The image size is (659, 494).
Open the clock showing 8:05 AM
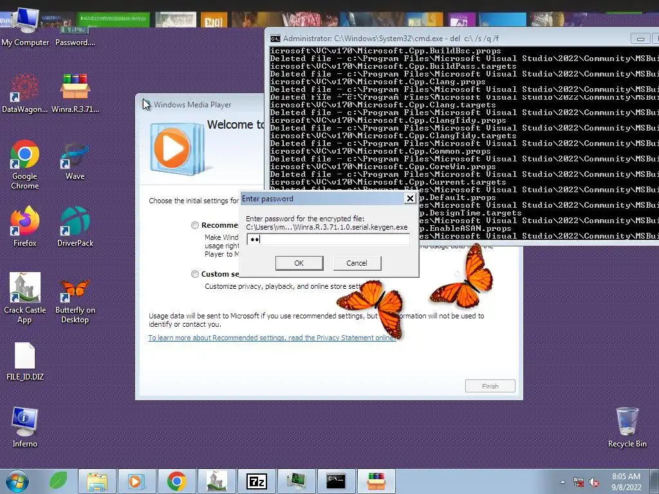tap(626, 482)
